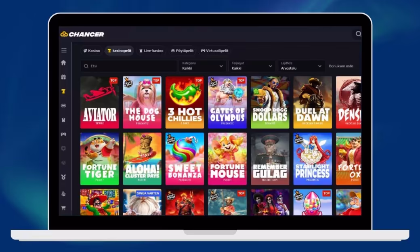420x252 pixels.
Task: Open the gumball rocket game tile
Action: (x=313, y=202)
